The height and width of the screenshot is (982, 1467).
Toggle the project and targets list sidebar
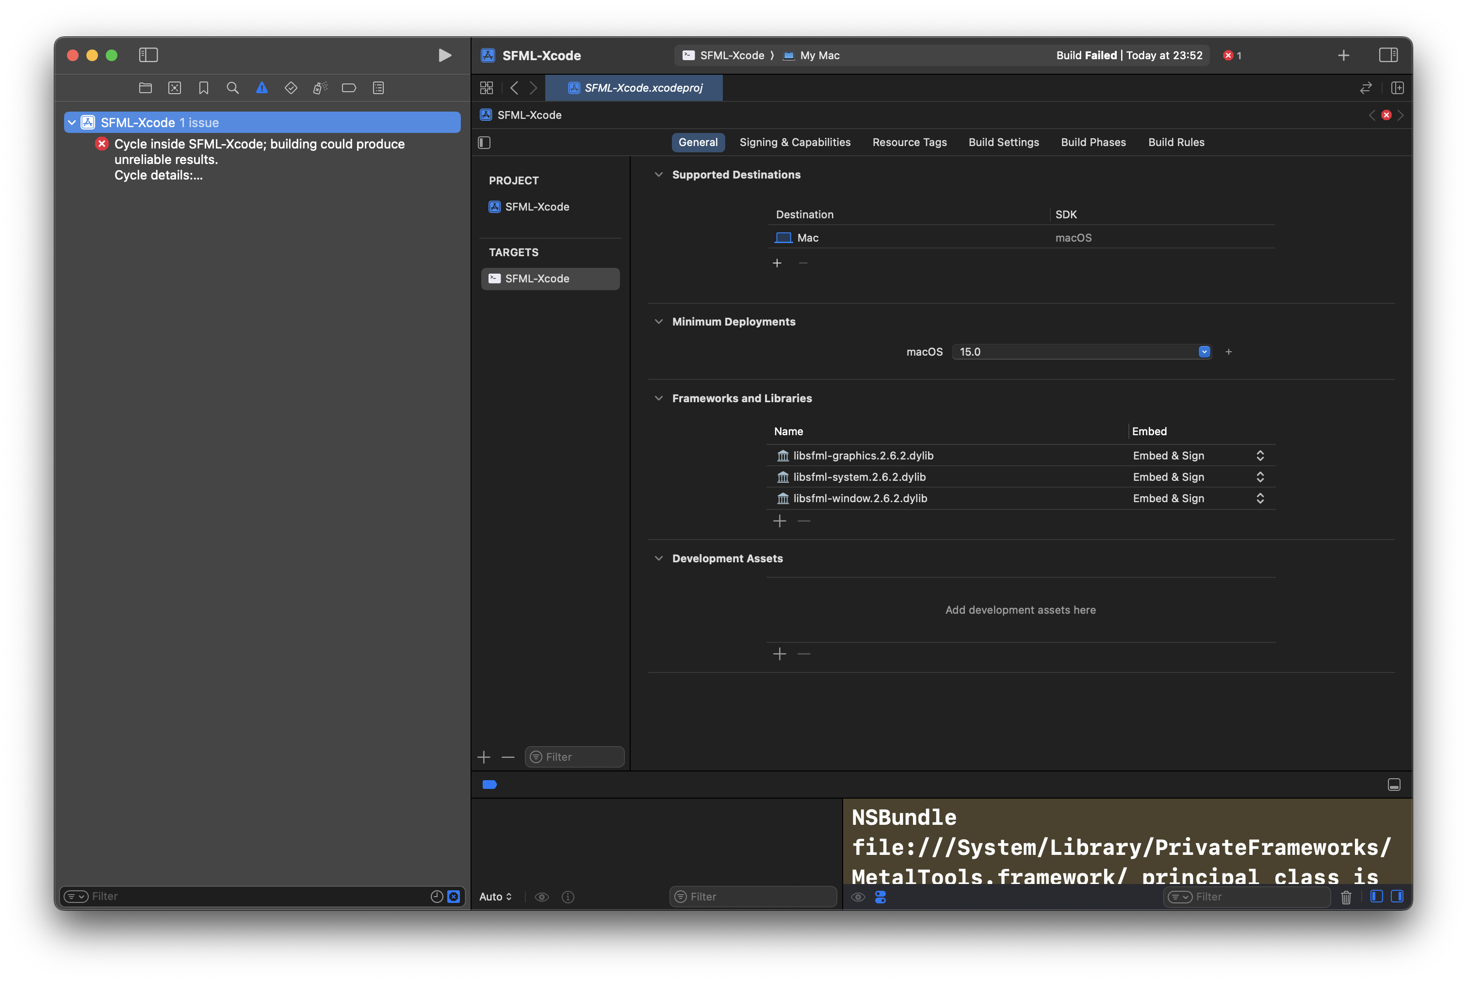[484, 143]
